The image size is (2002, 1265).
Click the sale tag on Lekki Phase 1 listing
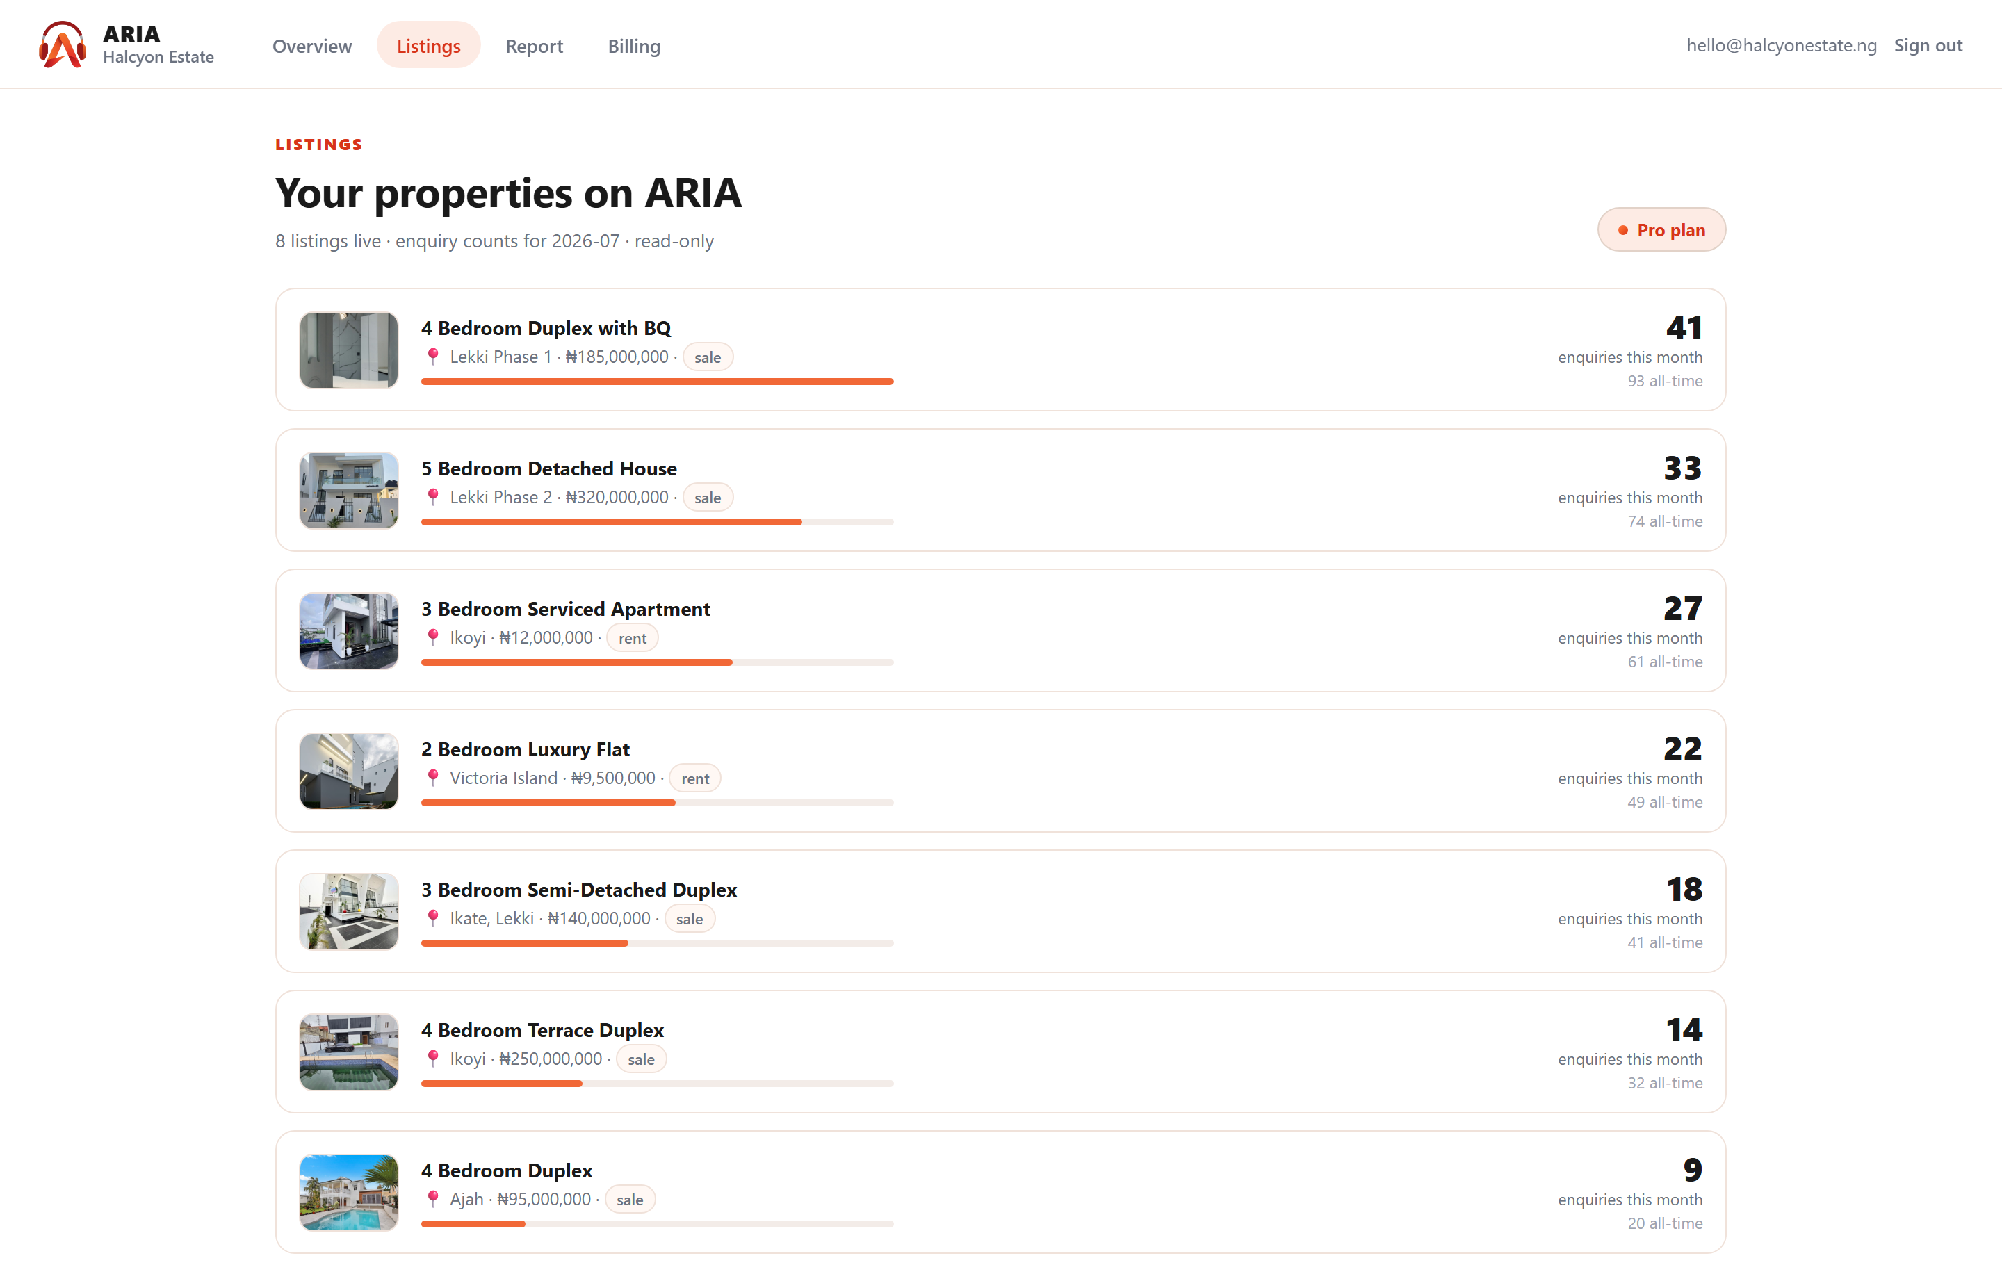(x=708, y=357)
